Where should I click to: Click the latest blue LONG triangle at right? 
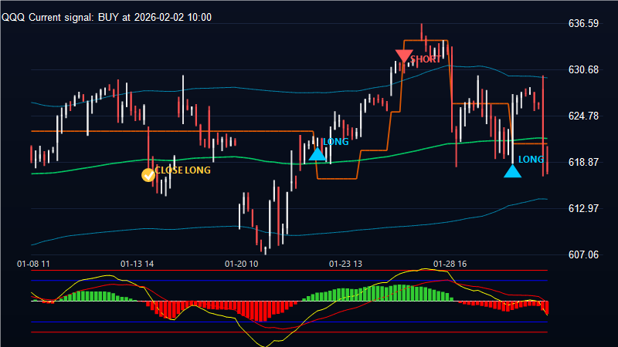[512, 170]
